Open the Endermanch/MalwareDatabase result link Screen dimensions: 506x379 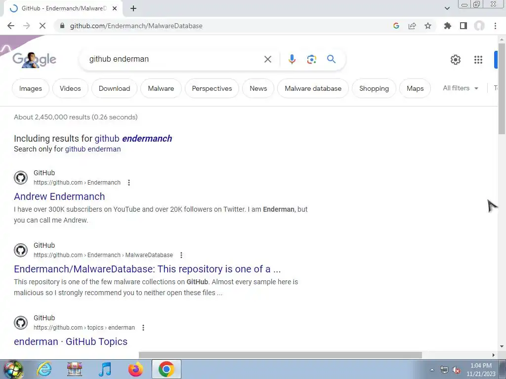[x=147, y=269]
